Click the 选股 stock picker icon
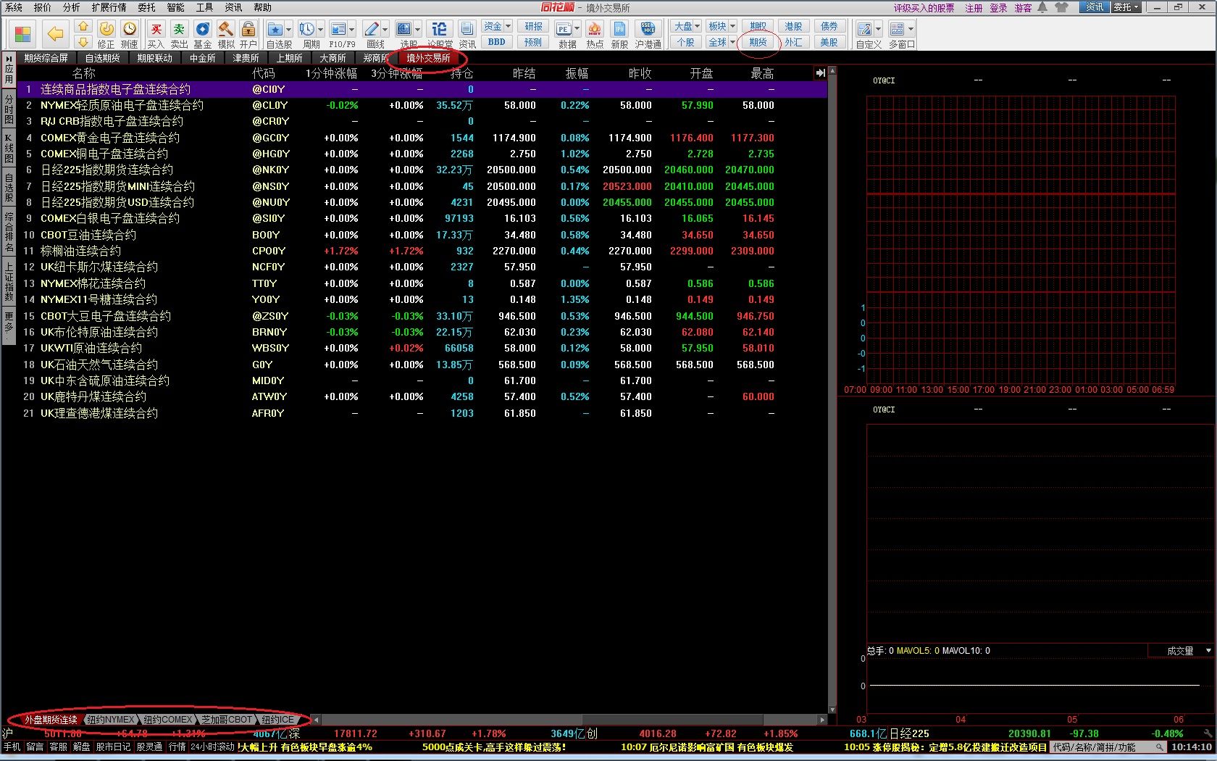 pos(403,29)
